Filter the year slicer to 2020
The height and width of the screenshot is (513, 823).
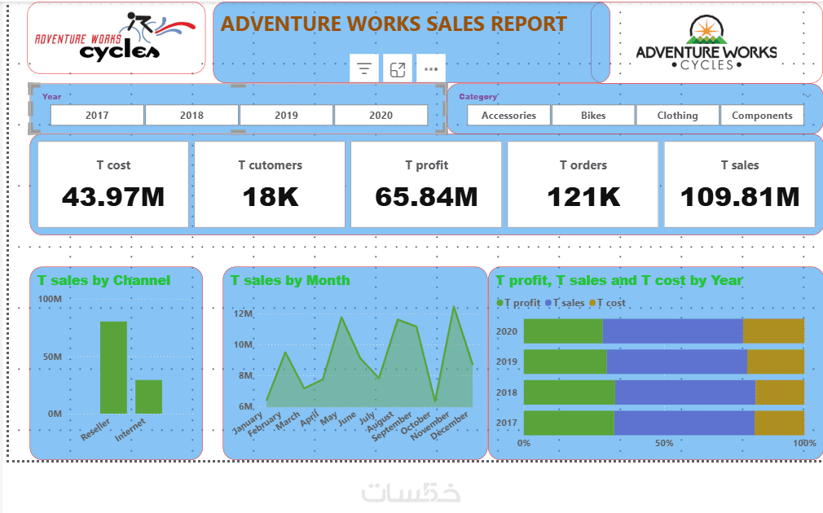(381, 116)
